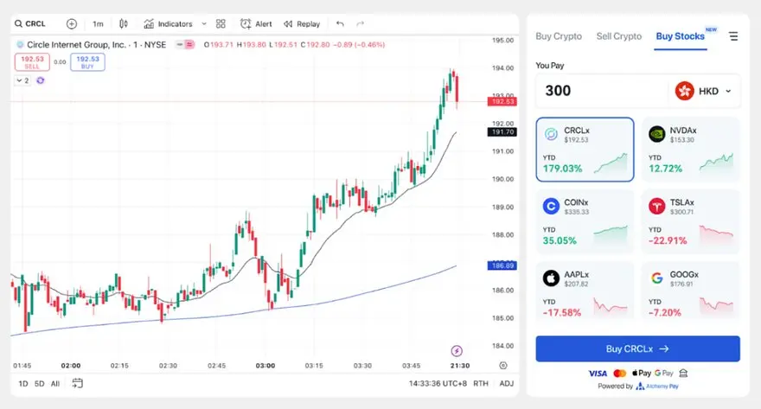Viewport: 761px width, 409px height.
Task: Click the blue 186.89 price label
Action: click(502, 265)
